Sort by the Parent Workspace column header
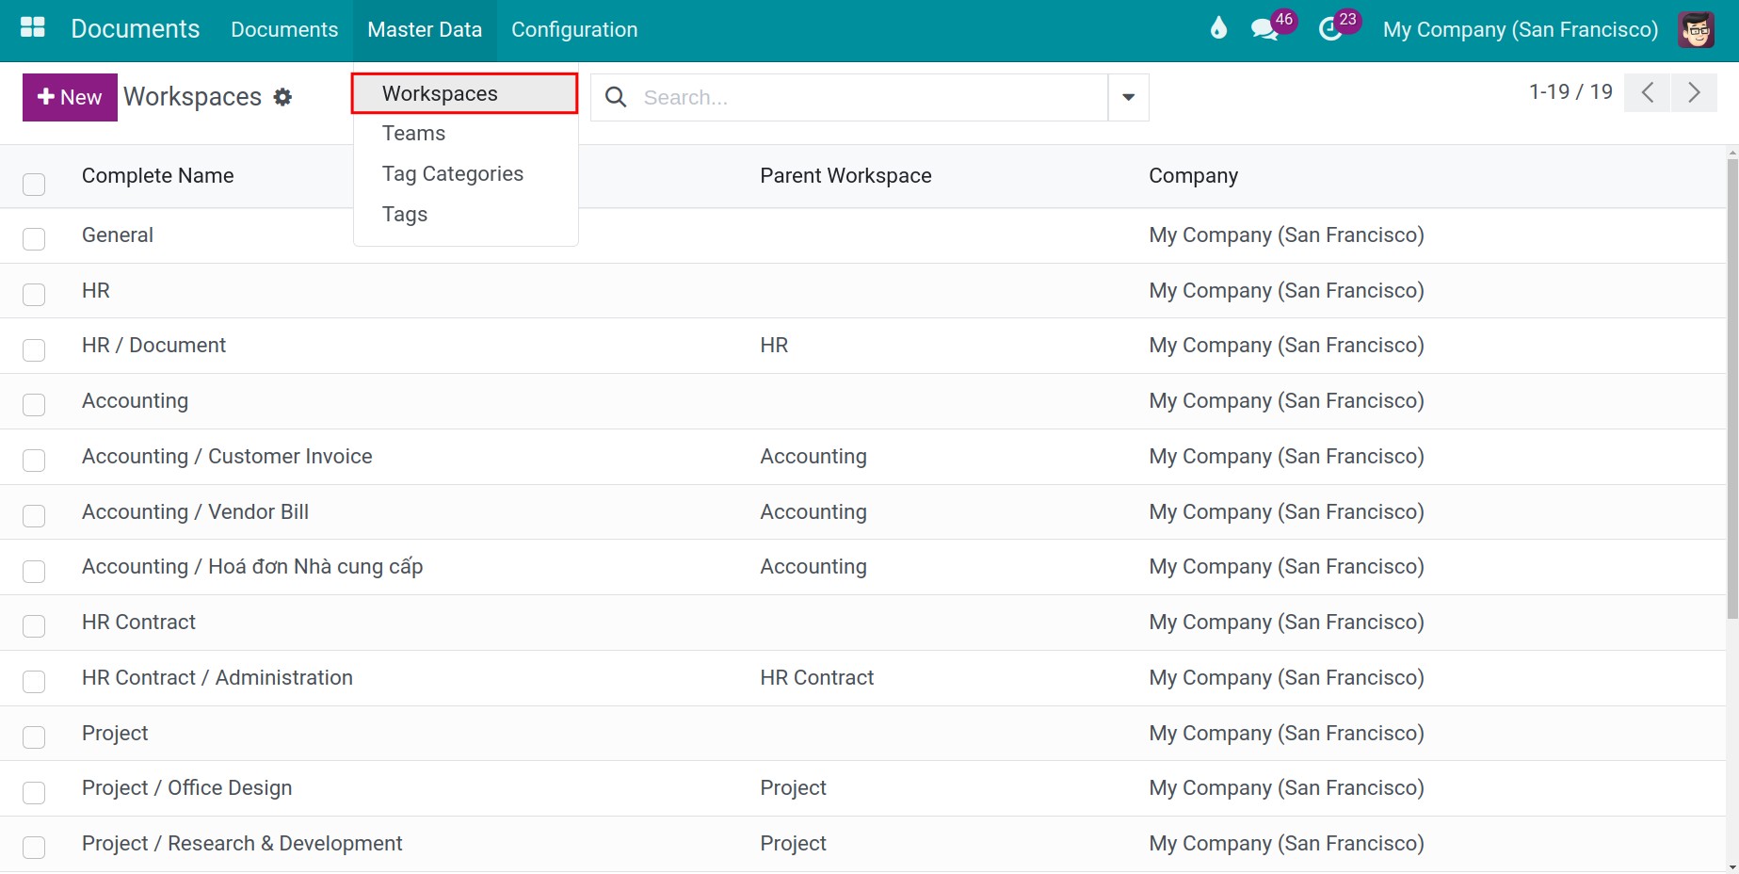This screenshot has width=1739, height=874. point(845,176)
